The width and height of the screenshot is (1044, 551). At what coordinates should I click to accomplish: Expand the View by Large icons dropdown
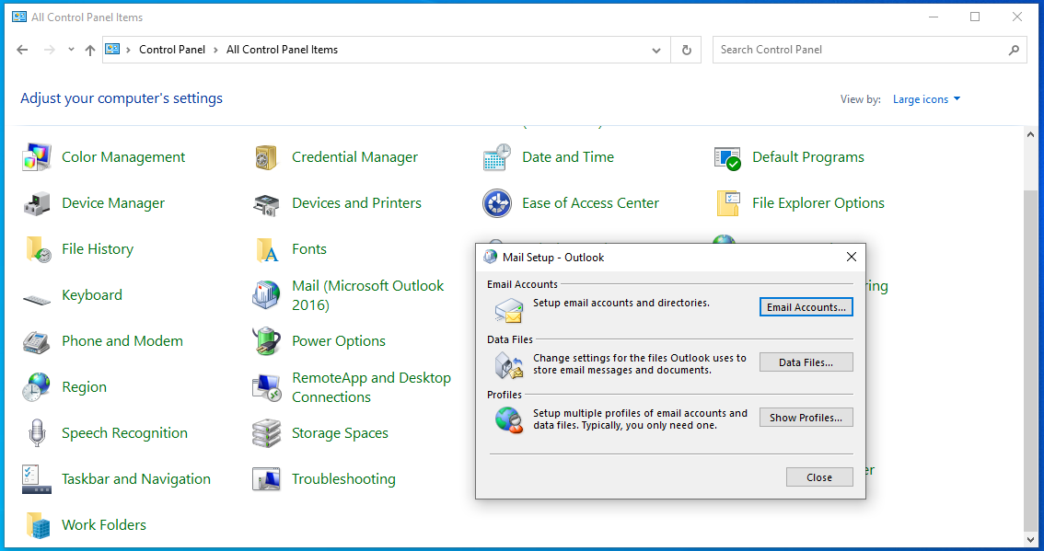tap(926, 99)
